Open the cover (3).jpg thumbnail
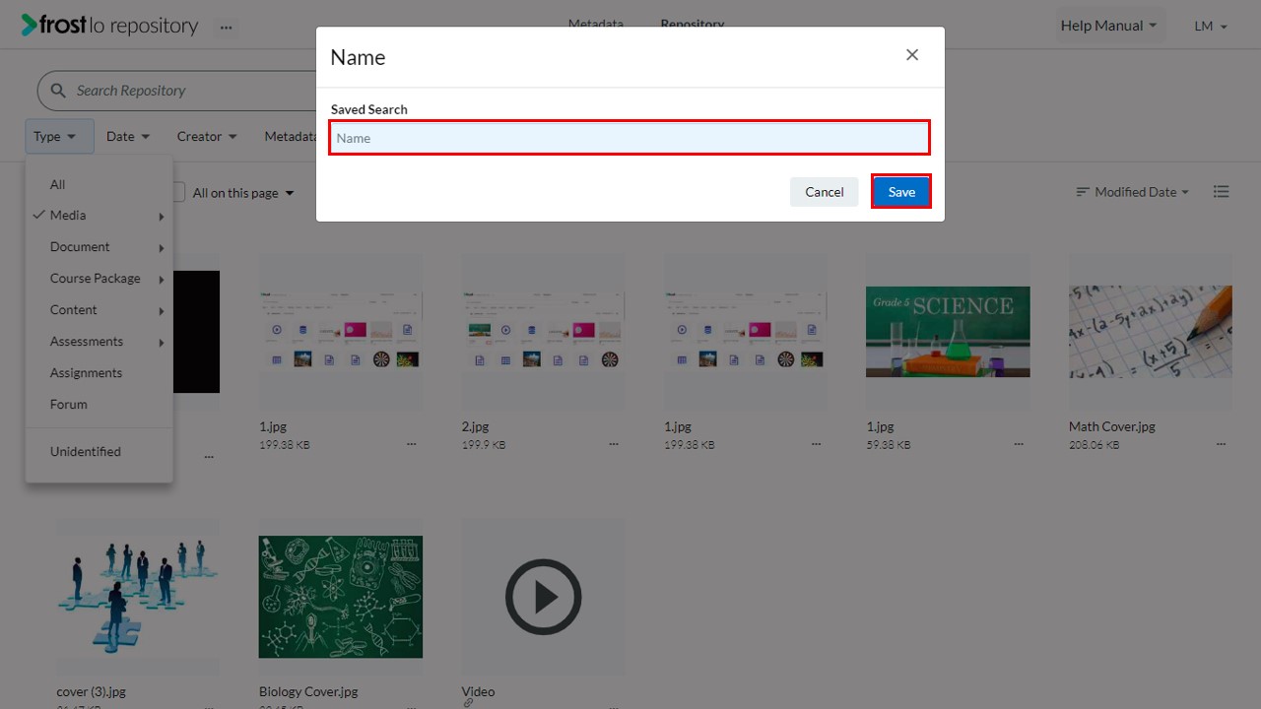Viewport: 1261px width, 709px height. point(138,597)
